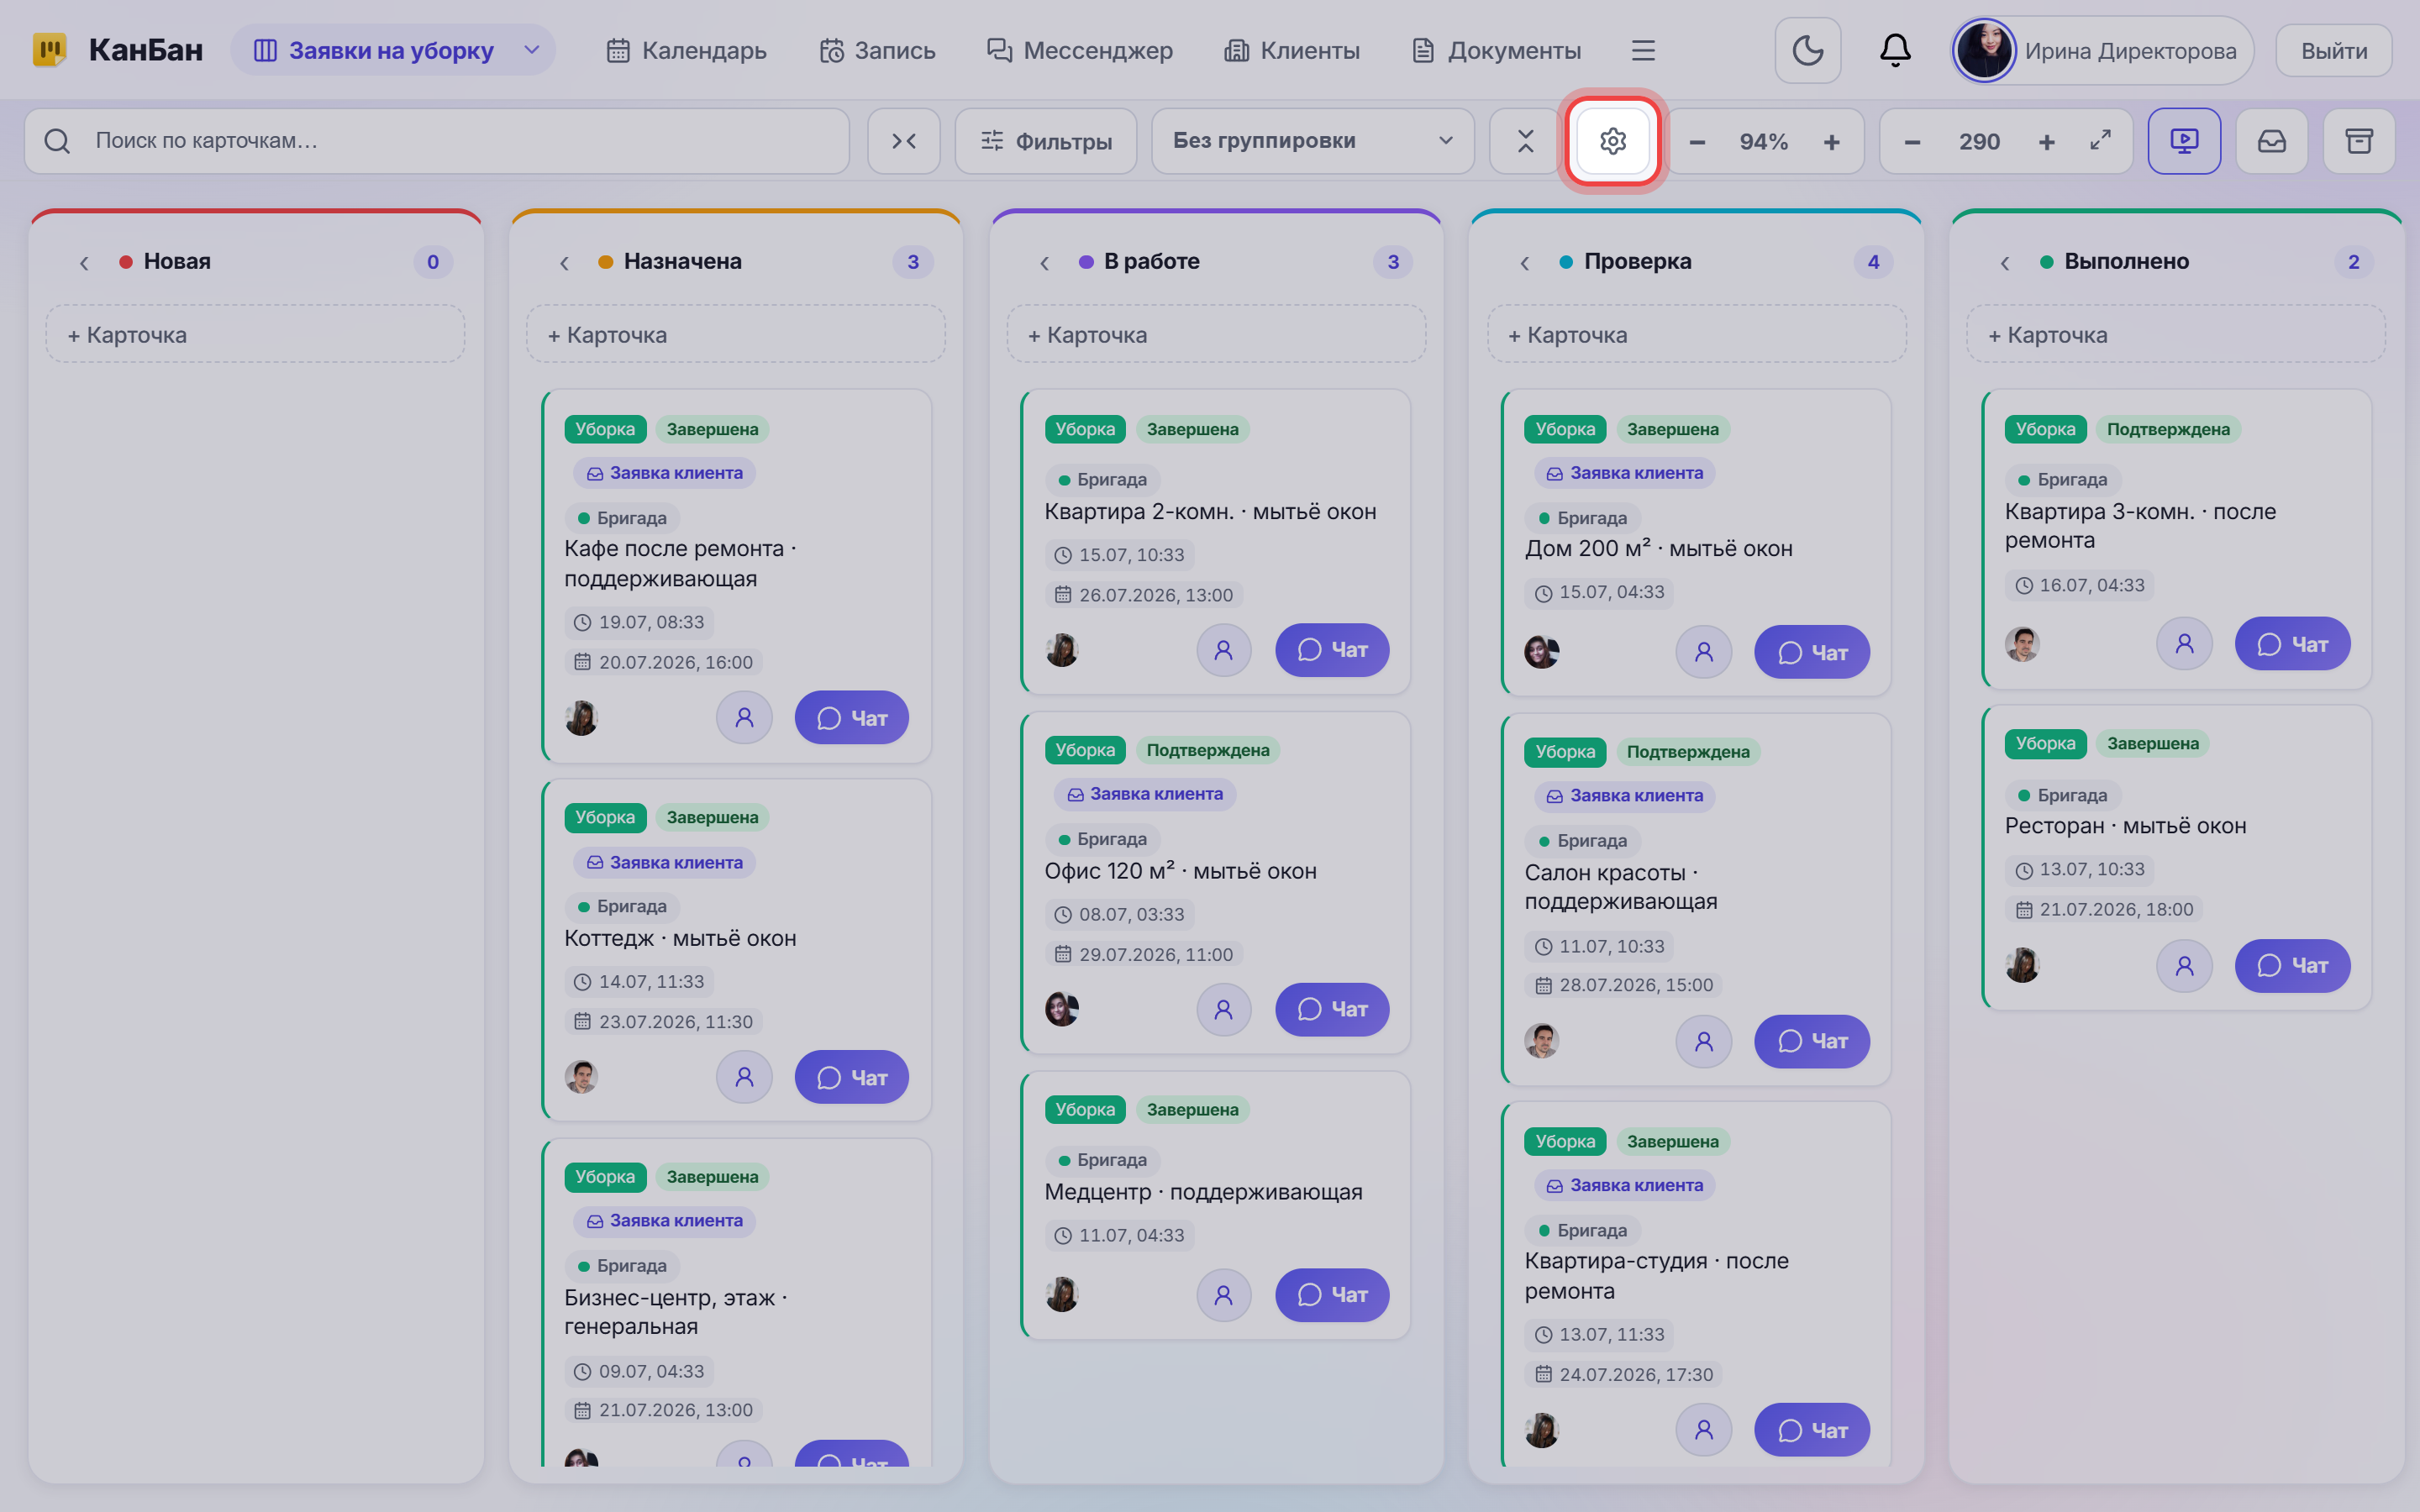
Task: Open the archive box icon
Action: (2359, 141)
